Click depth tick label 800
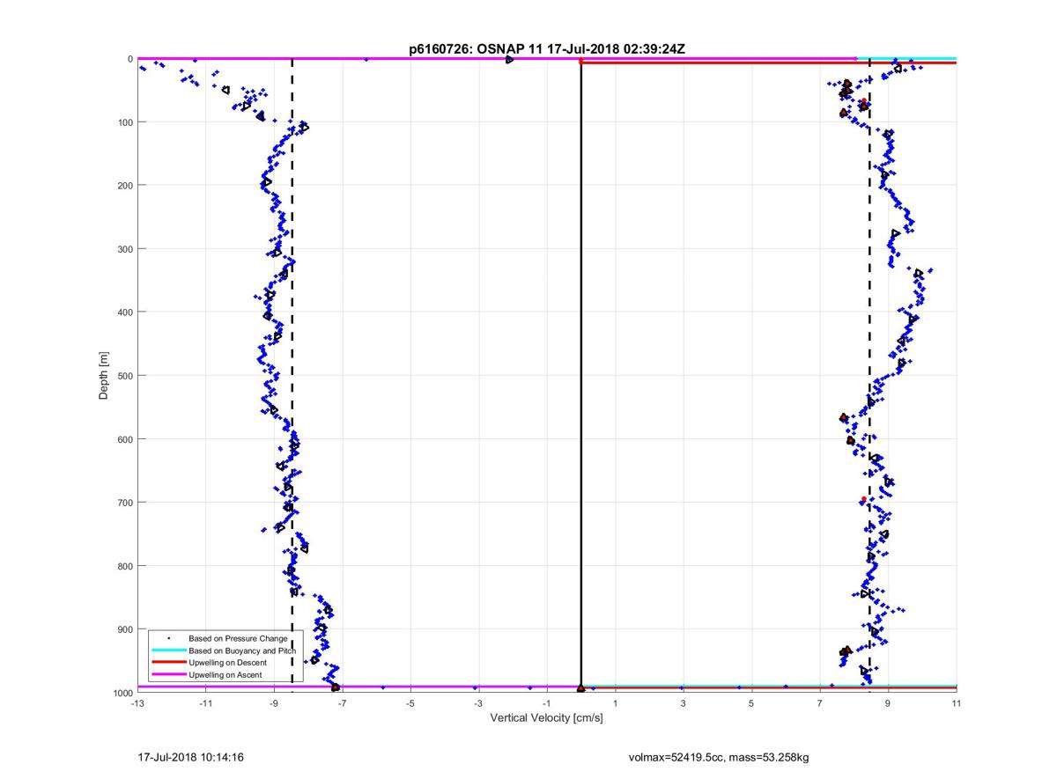This screenshot has width=1057, height=779. click(x=124, y=565)
